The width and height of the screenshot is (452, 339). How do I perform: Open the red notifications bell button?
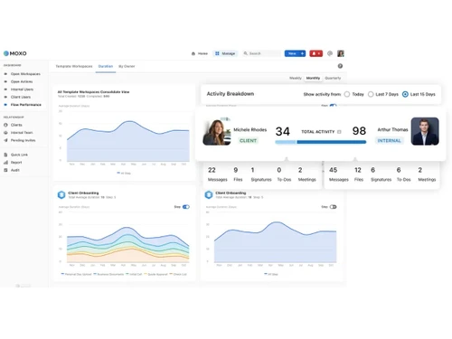(315, 53)
